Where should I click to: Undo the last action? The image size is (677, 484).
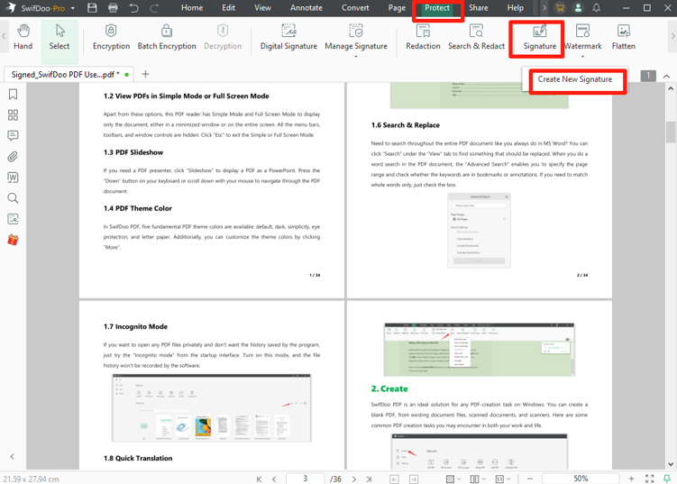pos(133,8)
